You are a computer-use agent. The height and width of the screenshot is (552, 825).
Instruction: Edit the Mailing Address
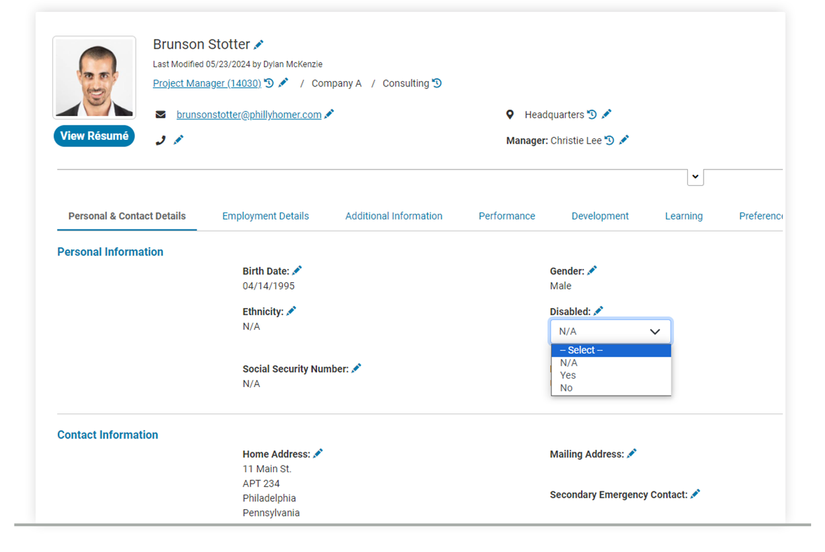pyautogui.click(x=631, y=453)
